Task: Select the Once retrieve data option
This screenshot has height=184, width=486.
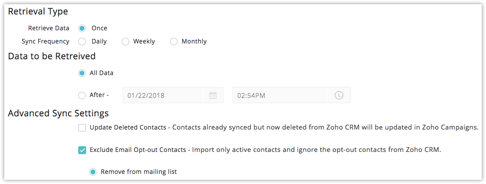Action: 82,28
